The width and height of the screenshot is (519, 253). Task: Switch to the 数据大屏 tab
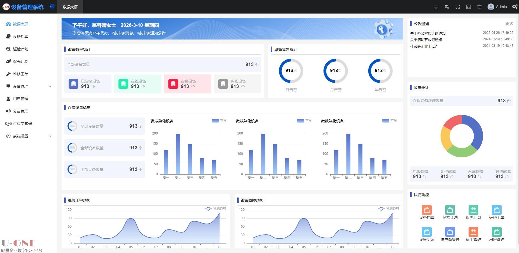[x=70, y=7]
